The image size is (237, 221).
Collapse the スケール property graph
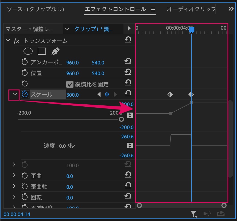[15, 94]
